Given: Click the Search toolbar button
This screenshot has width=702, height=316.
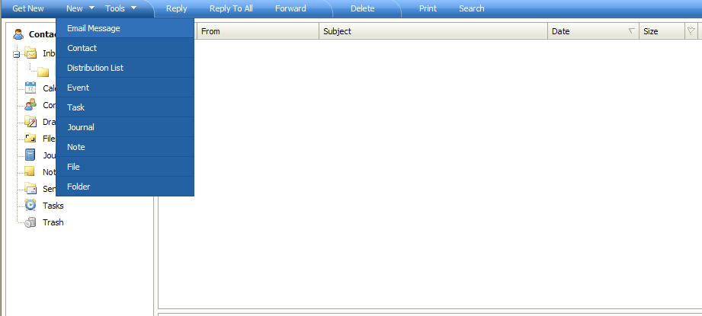Looking at the screenshot, I should click(471, 8).
